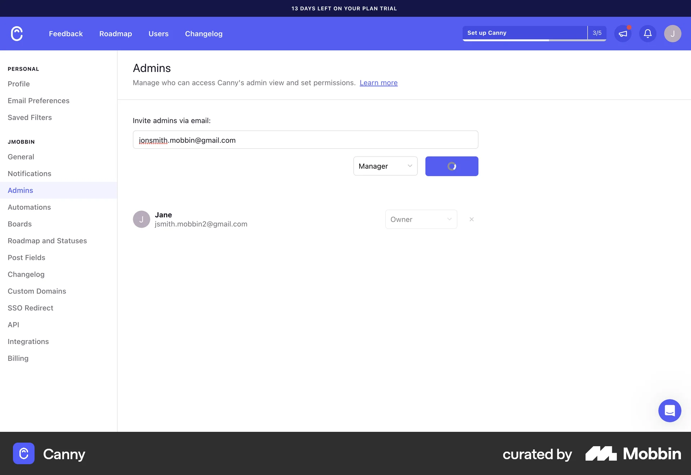Navigate to the Changelog nav item
Screen dimensions: 691x475
click(x=203, y=33)
